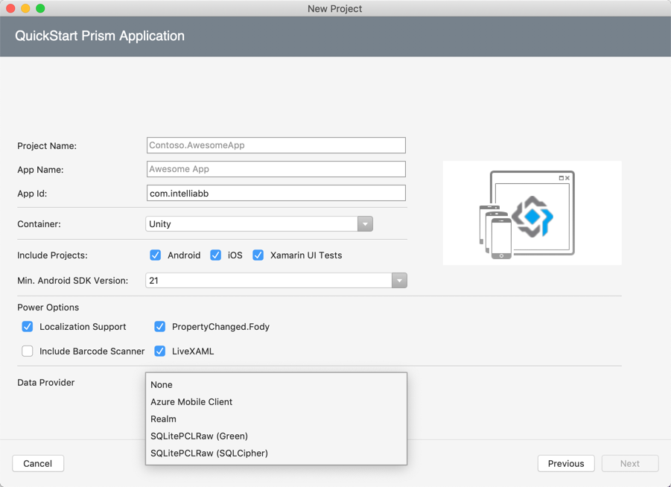The height and width of the screenshot is (487, 671).
Task: Click the Prism template illustration image
Action: (x=532, y=213)
